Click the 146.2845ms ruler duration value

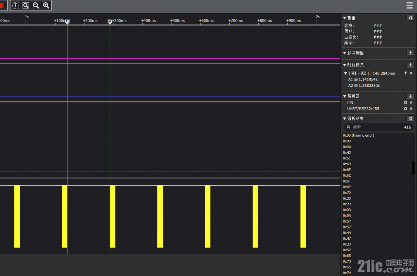[384, 73]
